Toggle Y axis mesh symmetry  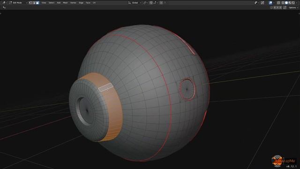277,8
